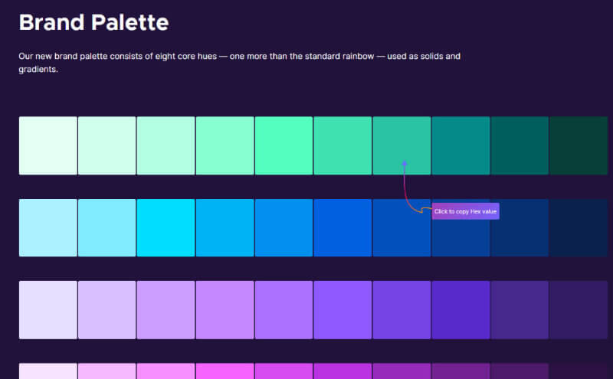
Task: Select the sixth royal-blue swatch in blue row
Action: tap(343, 228)
